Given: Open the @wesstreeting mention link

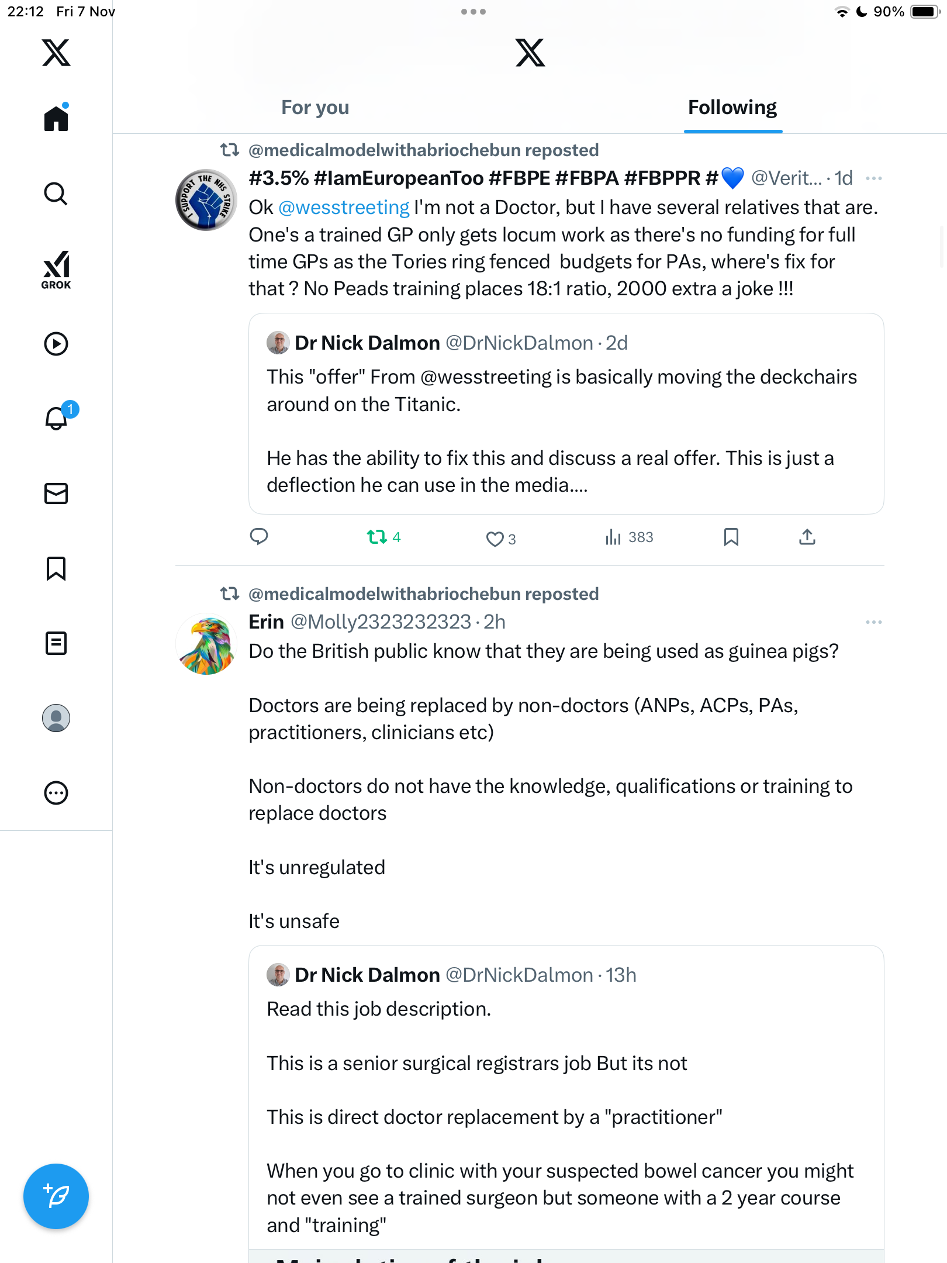Looking at the screenshot, I should [x=344, y=208].
